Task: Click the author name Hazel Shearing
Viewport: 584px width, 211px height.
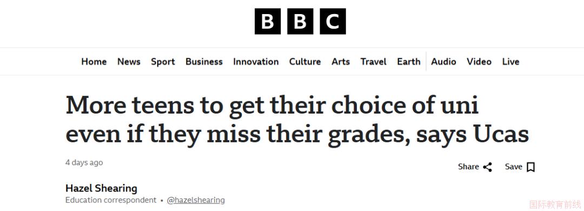Action: click(101, 188)
